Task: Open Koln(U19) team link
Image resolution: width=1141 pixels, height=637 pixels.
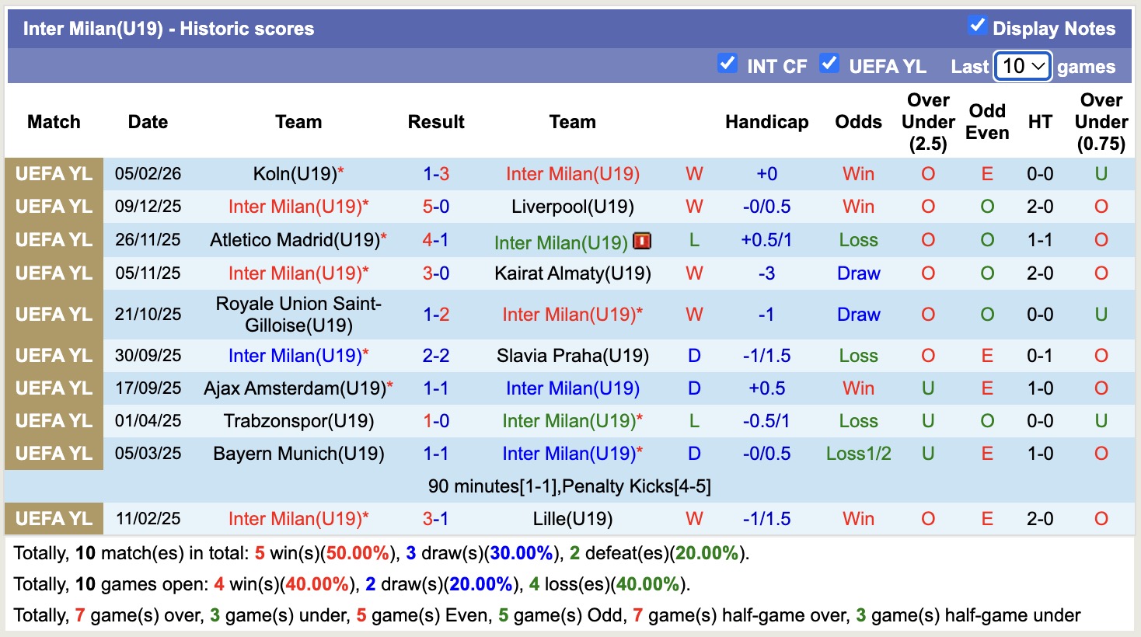Action: coord(295,174)
